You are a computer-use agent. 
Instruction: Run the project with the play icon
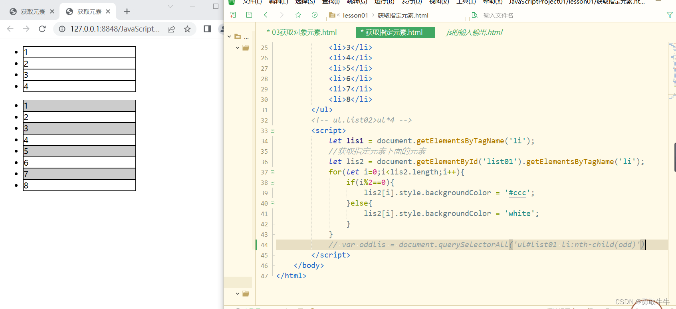315,15
